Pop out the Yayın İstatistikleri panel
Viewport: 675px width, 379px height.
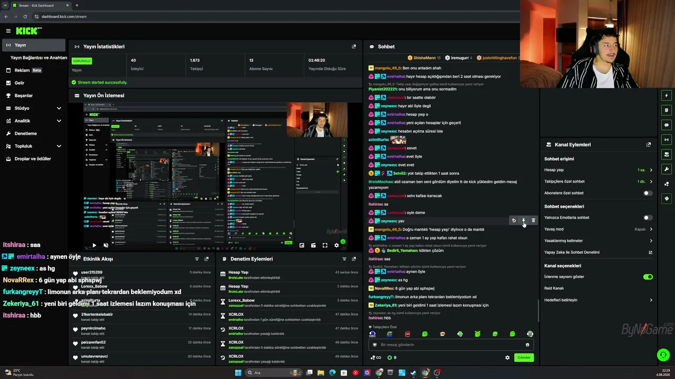[x=354, y=46]
